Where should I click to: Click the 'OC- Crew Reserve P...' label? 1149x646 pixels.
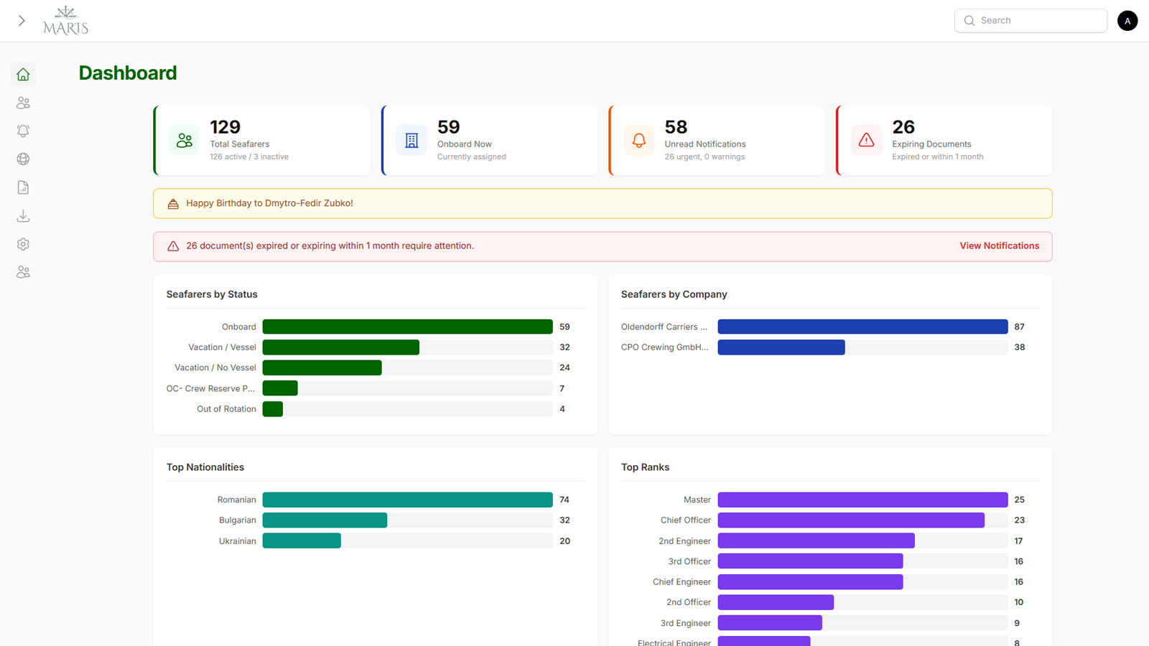coord(210,388)
